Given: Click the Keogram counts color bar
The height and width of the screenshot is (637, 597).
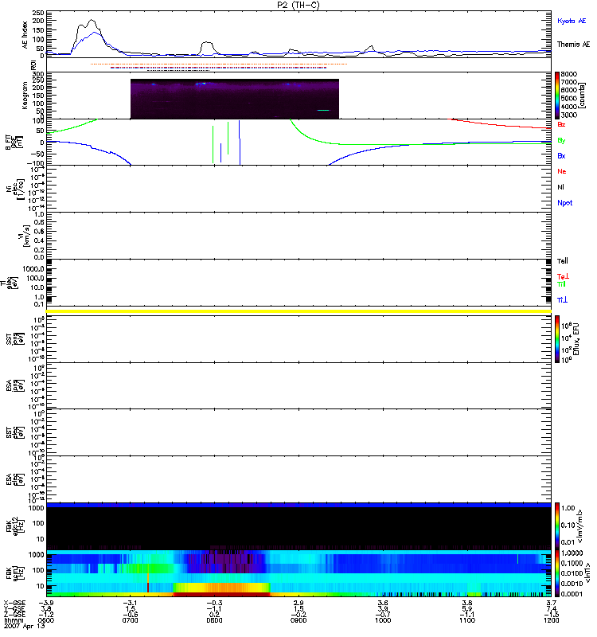Looking at the screenshot, I should click(557, 95).
